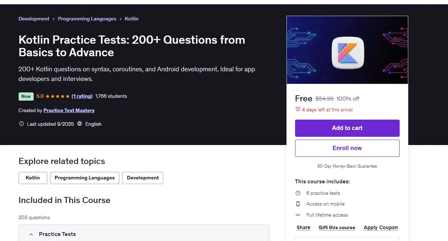Open the Development breadcrumb link
This screenshot has width=448, height=241.
34,19
